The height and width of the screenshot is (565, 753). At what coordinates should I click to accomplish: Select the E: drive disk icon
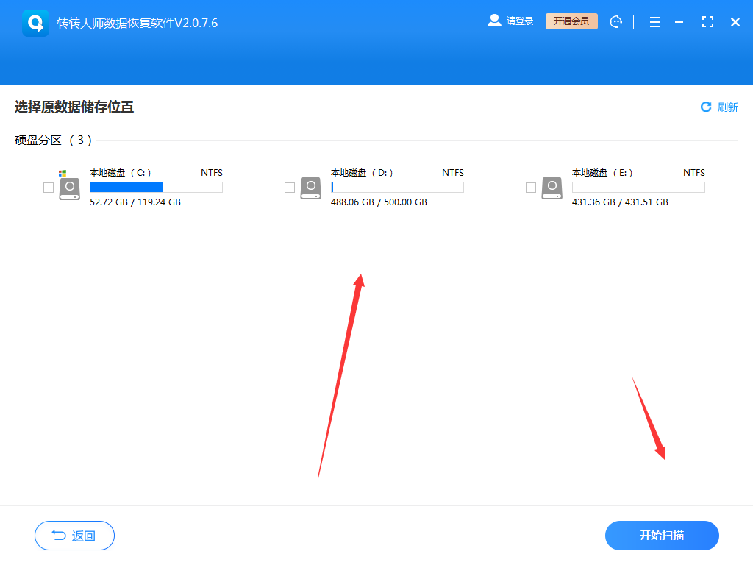[x=552, y=188]
